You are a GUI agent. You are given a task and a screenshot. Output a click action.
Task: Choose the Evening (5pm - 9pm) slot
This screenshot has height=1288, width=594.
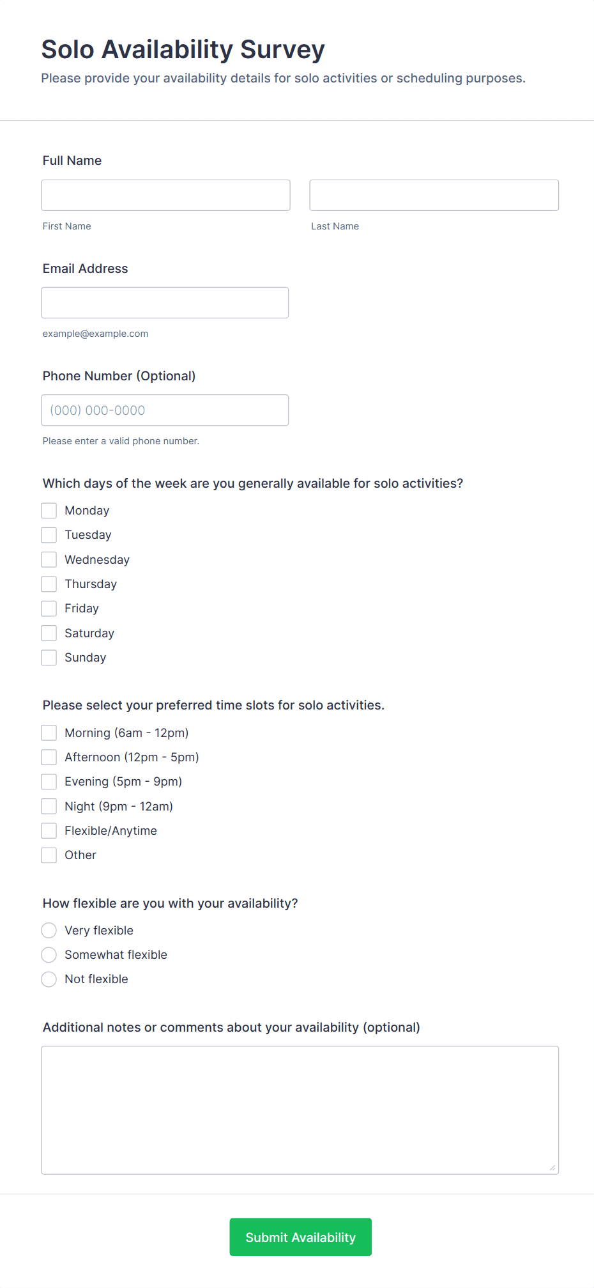49,782
